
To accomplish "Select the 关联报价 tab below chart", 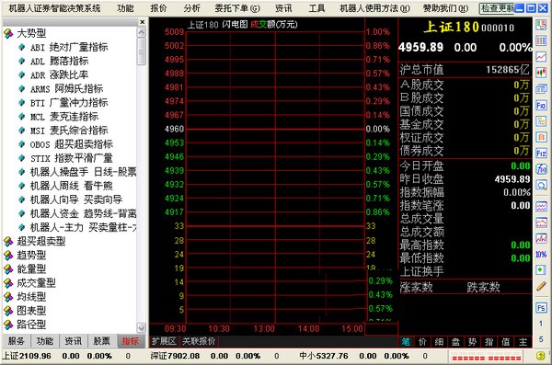I will pyautogui.click(x=199, y=341).
